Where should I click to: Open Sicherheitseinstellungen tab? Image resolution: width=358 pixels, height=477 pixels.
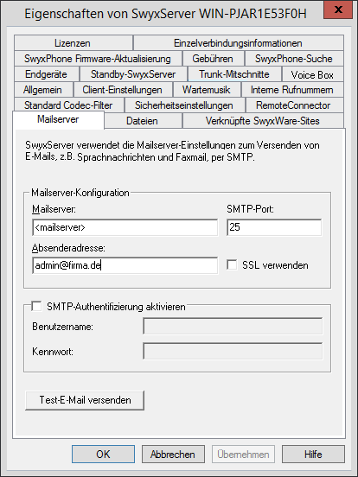click(x=184, y=105)
